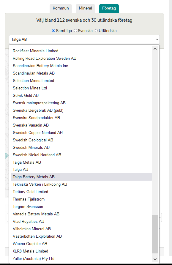The height and width of the screenshot is (265, 172).
Task: Select the Samtliga radio button
Action: (x=53, y=31)
